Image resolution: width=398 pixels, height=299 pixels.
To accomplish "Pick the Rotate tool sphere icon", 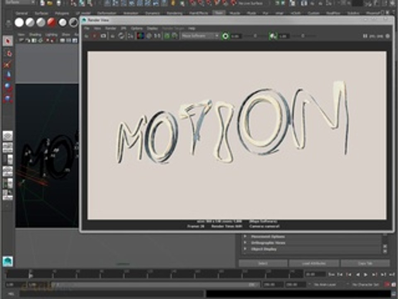I will (x=8, y=87).
